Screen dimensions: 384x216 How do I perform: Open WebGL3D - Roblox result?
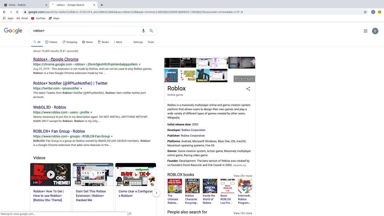click(49, 107)
